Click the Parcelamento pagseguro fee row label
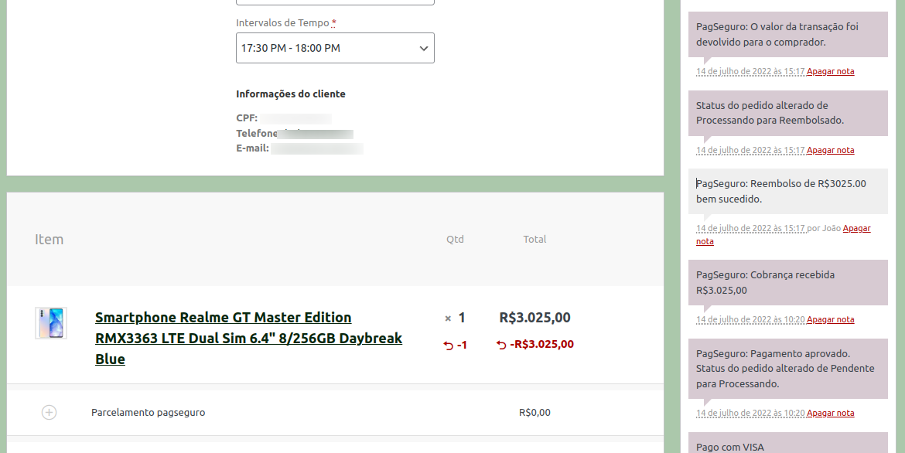Image resolution: width=905 pixels, height=453 pixels. 149,413
